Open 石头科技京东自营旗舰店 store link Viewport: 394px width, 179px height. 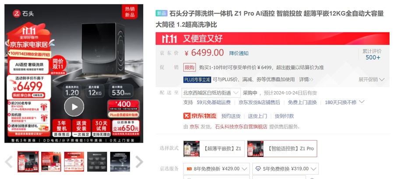241,127
